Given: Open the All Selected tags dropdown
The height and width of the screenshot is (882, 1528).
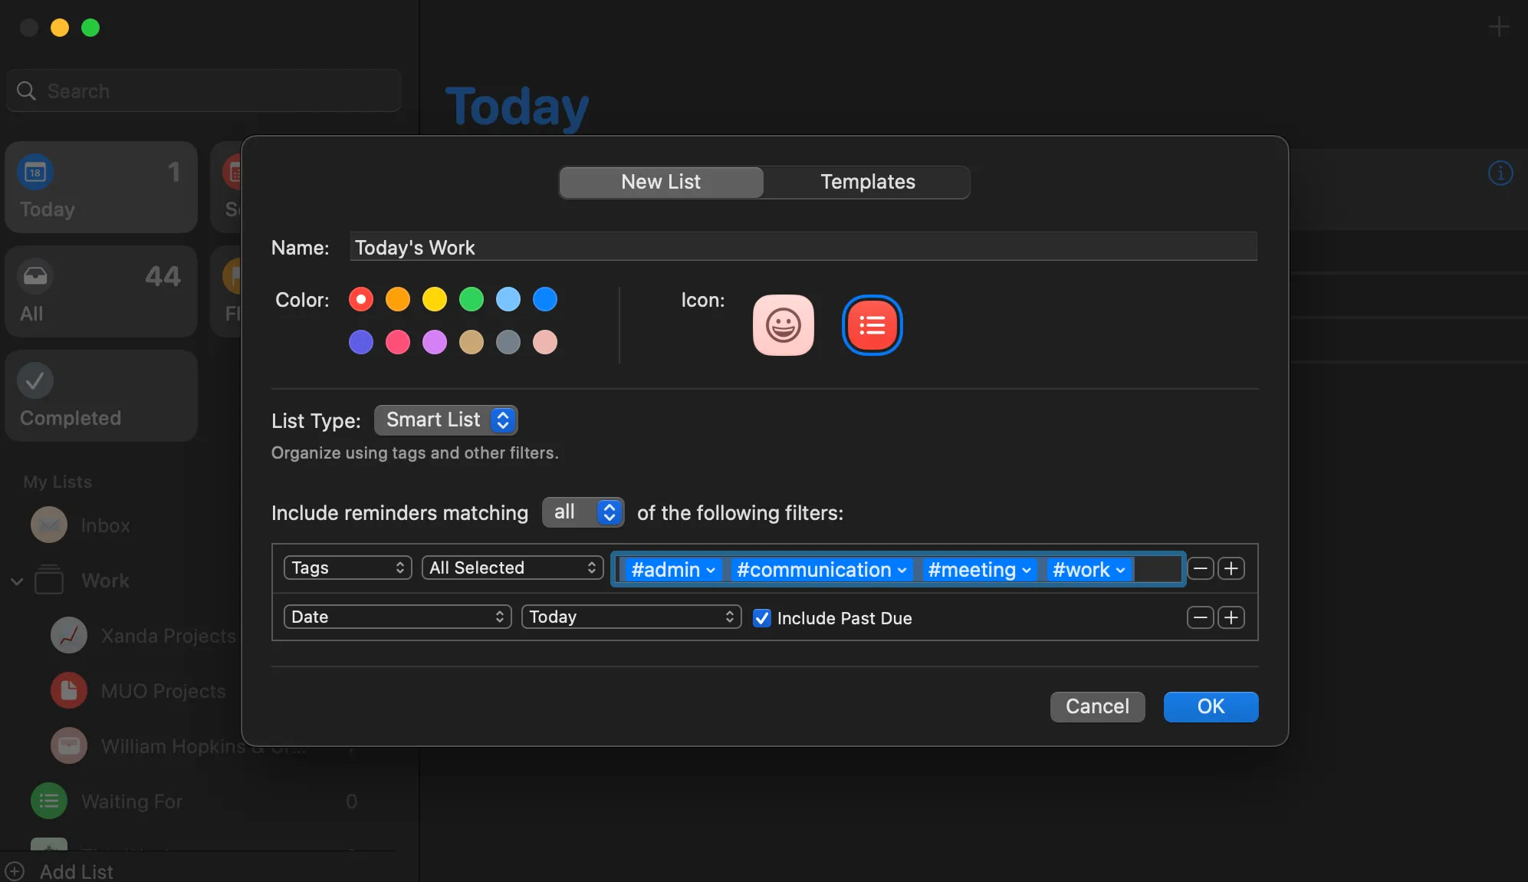Looking at the screenshot, I should point(512,568).
